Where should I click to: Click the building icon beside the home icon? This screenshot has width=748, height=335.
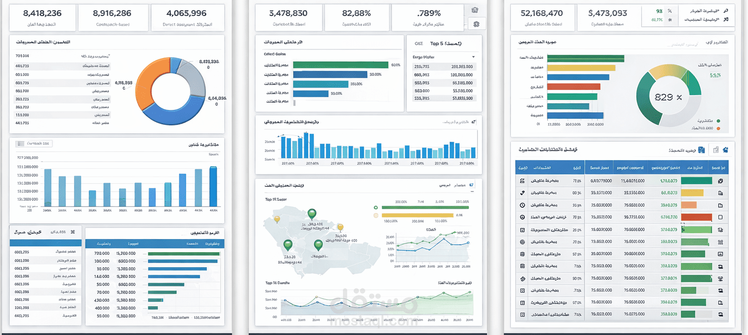click(715, 150)
